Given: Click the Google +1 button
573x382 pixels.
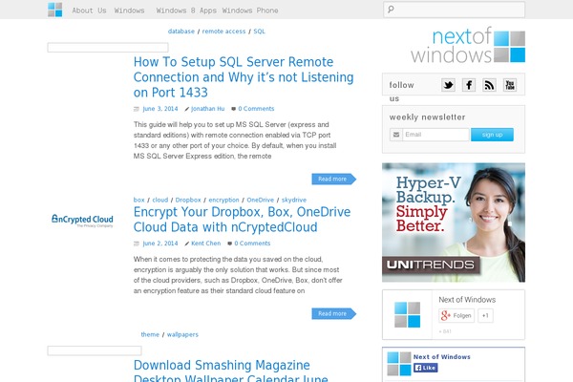Looking at the screenshot, I should (485, 315).
